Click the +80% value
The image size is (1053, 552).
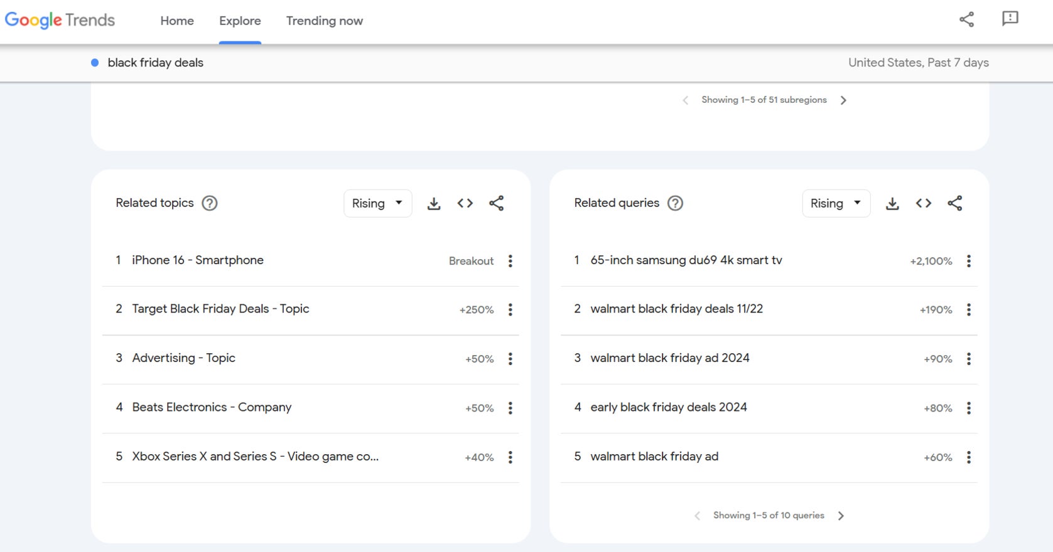[938, 408]
